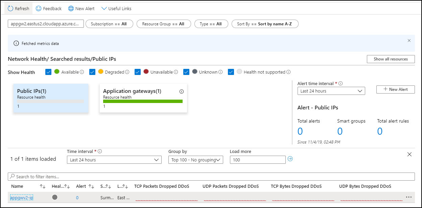Viewport: 422px width, 208px height.
Task: Uncheck the Available health checkbox
Action: click(48, 72)
